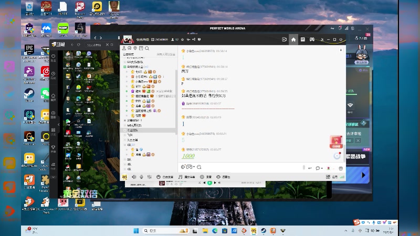Viewport: 420px width, 236px height.
Task: Open the plugin puzzle icon in chat input bar
Action: coord(183,167)
